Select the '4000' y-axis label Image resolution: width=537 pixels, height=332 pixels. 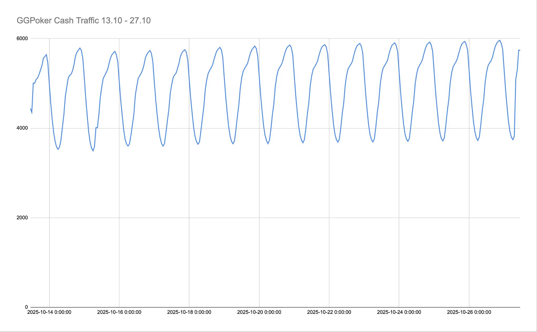[x=22, y=128]
